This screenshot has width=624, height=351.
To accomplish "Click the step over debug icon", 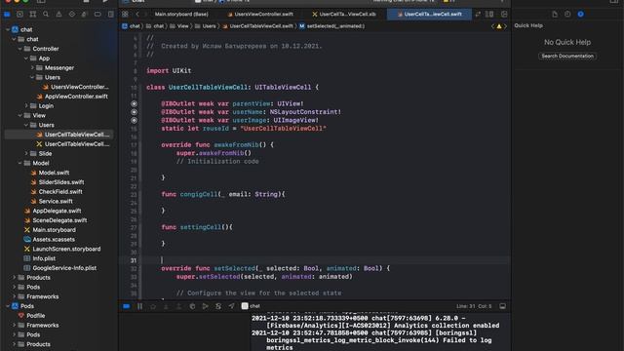I will (x=153, y=306).
